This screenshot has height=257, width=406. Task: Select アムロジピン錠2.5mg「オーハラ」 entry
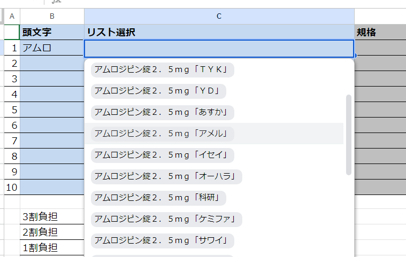[166, 176]
